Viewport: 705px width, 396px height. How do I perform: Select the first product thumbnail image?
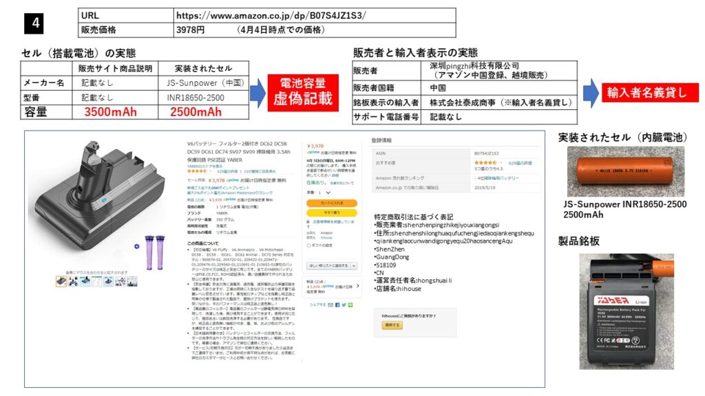tap(61, 281)
